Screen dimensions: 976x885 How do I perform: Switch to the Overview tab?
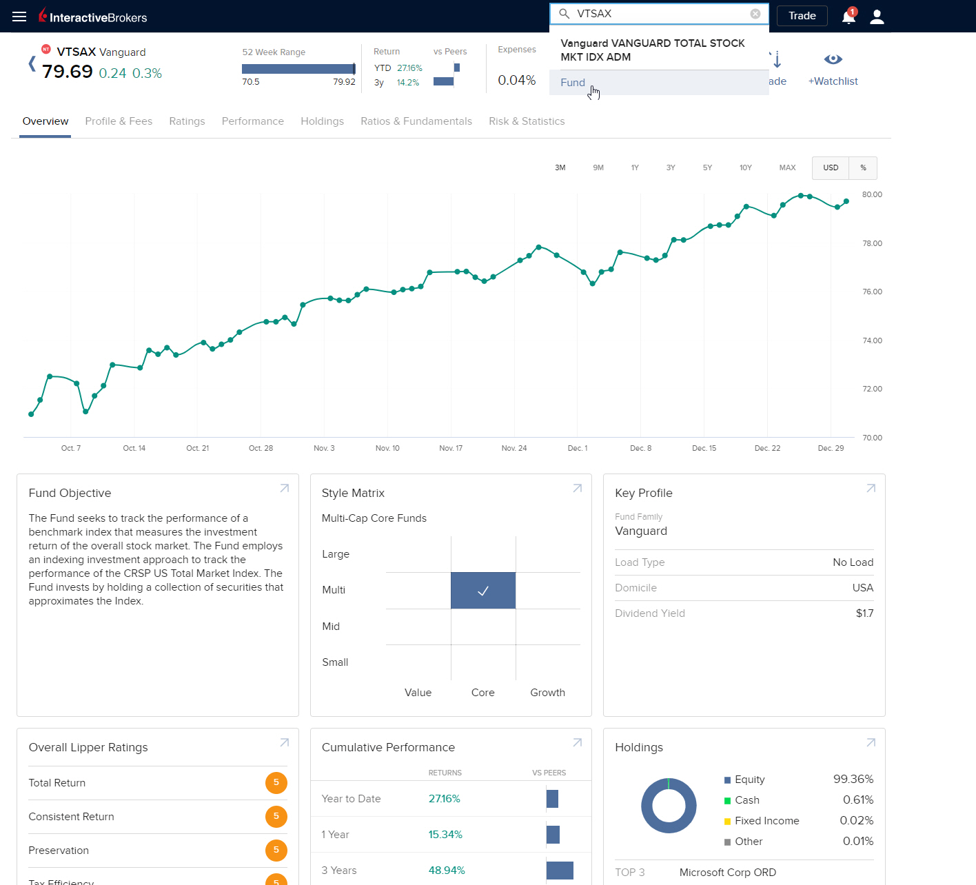click(x=45, y=121)
